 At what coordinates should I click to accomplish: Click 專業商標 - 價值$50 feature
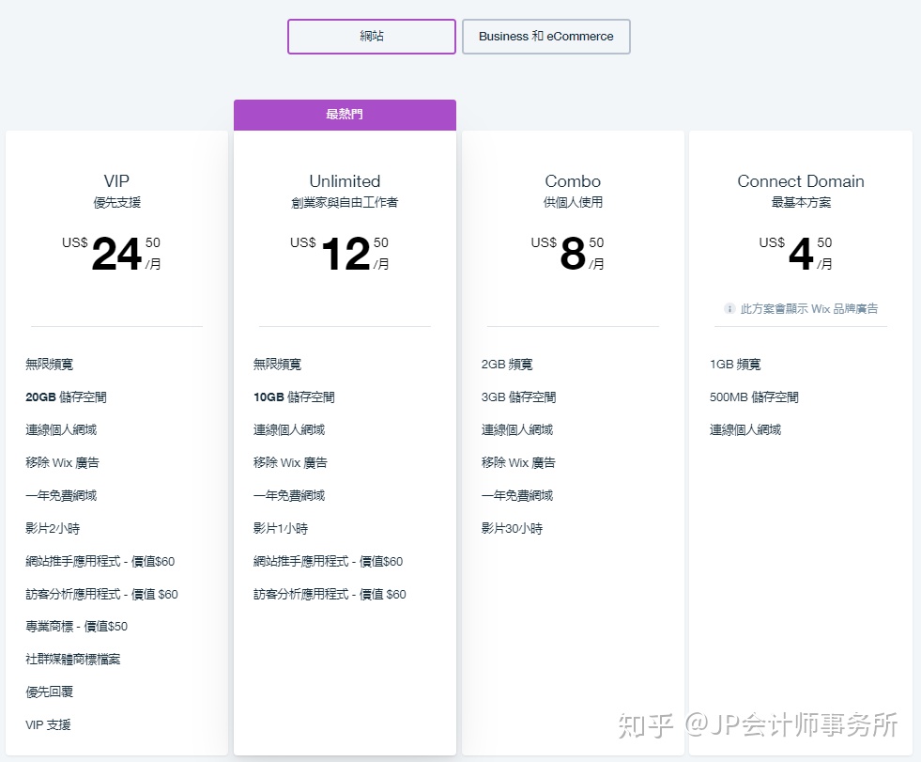[x=76, y=627]
